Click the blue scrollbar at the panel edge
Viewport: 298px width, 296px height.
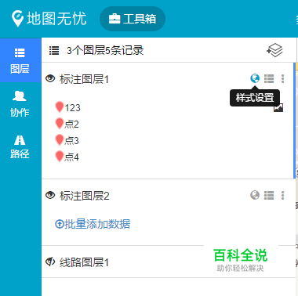click(x=295, y=121)
